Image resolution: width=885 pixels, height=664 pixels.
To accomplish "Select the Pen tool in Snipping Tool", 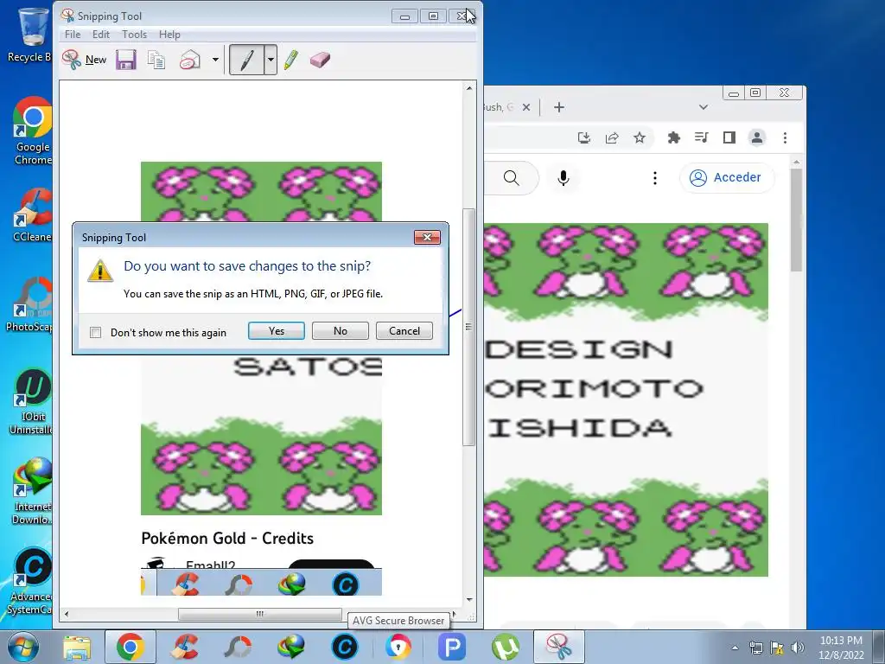I will click(x=246, y=60).
